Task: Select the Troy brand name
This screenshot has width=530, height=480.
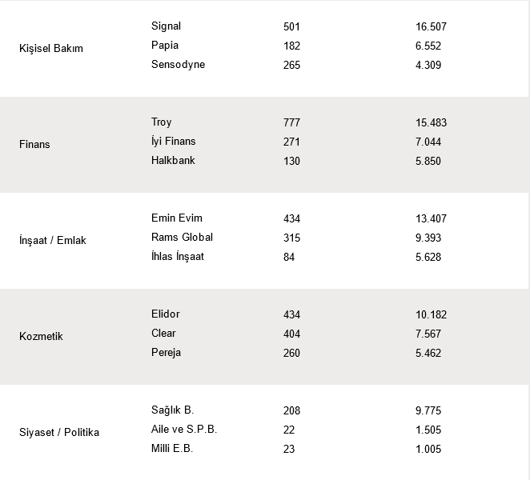Action: [x=161, y=122]
